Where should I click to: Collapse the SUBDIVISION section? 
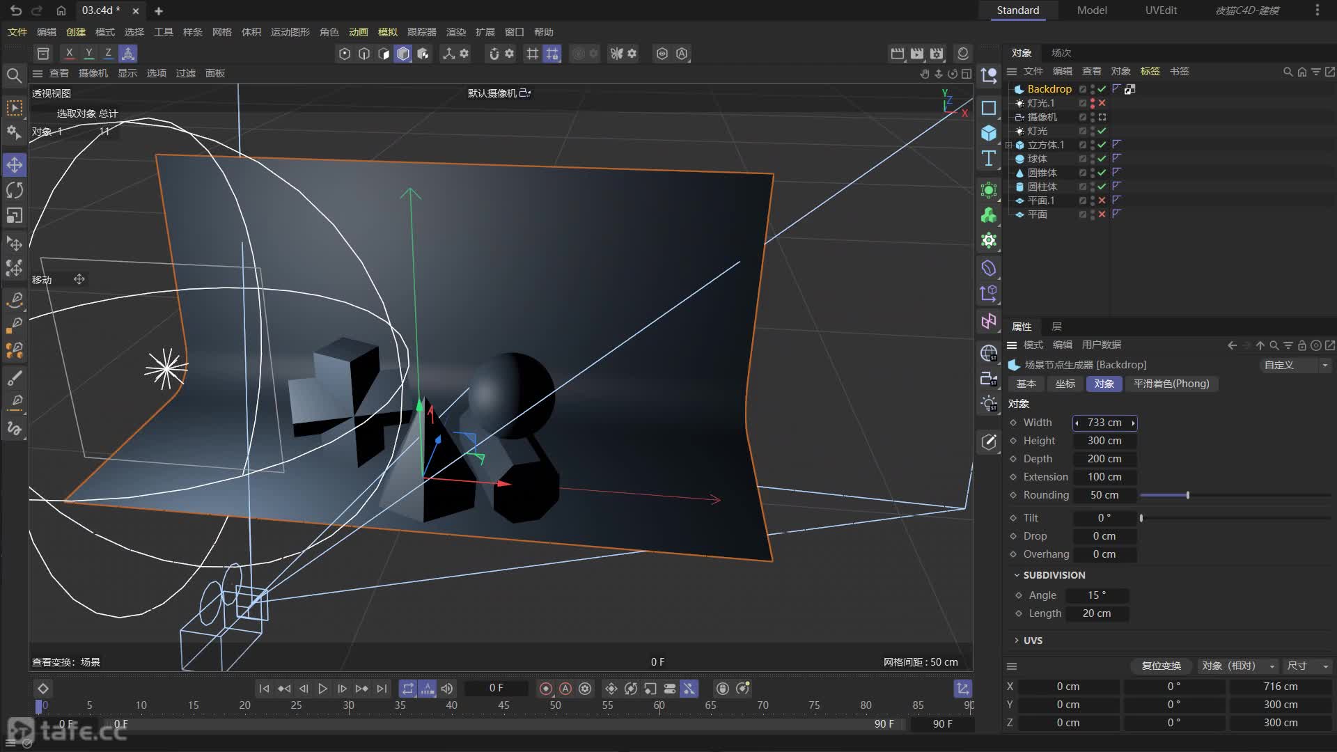coord(1017,575)
